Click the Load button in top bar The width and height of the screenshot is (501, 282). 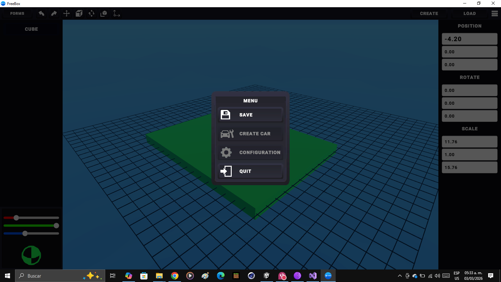tap(470, 13)
